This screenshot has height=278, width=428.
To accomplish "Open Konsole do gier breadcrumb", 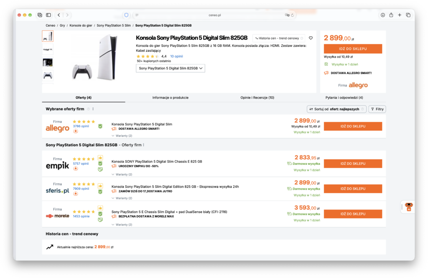I will point(81,25).
